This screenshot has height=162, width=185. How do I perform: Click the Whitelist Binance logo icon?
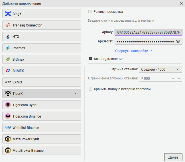click(8, 128)
